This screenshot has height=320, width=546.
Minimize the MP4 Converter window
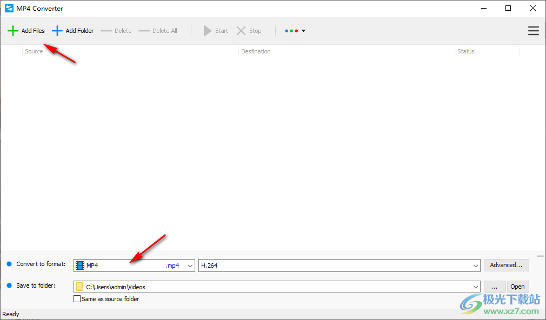pos(484,8)
